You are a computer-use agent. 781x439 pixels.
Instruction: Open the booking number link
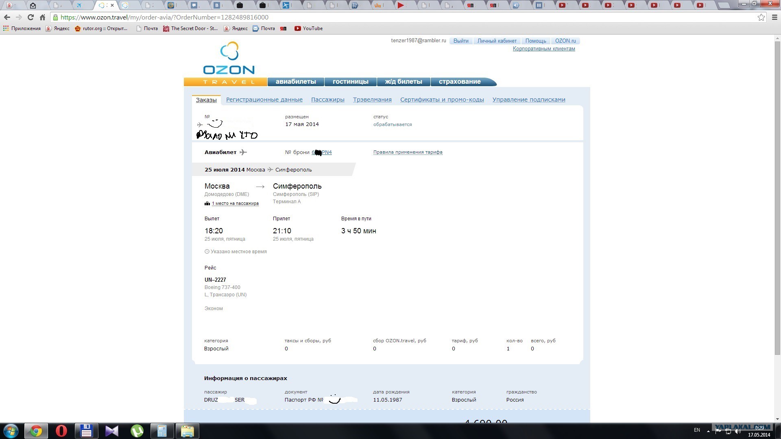coord(322,152)
